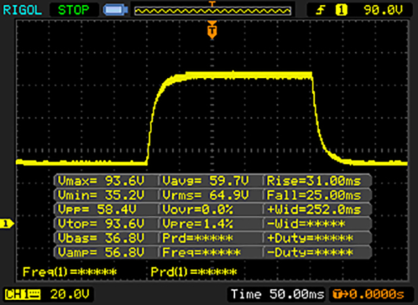Image resolution: width=418 pixels, height=305 pixels.
Task: Click the orange T trigger position marker
Action: pos(212,30)
